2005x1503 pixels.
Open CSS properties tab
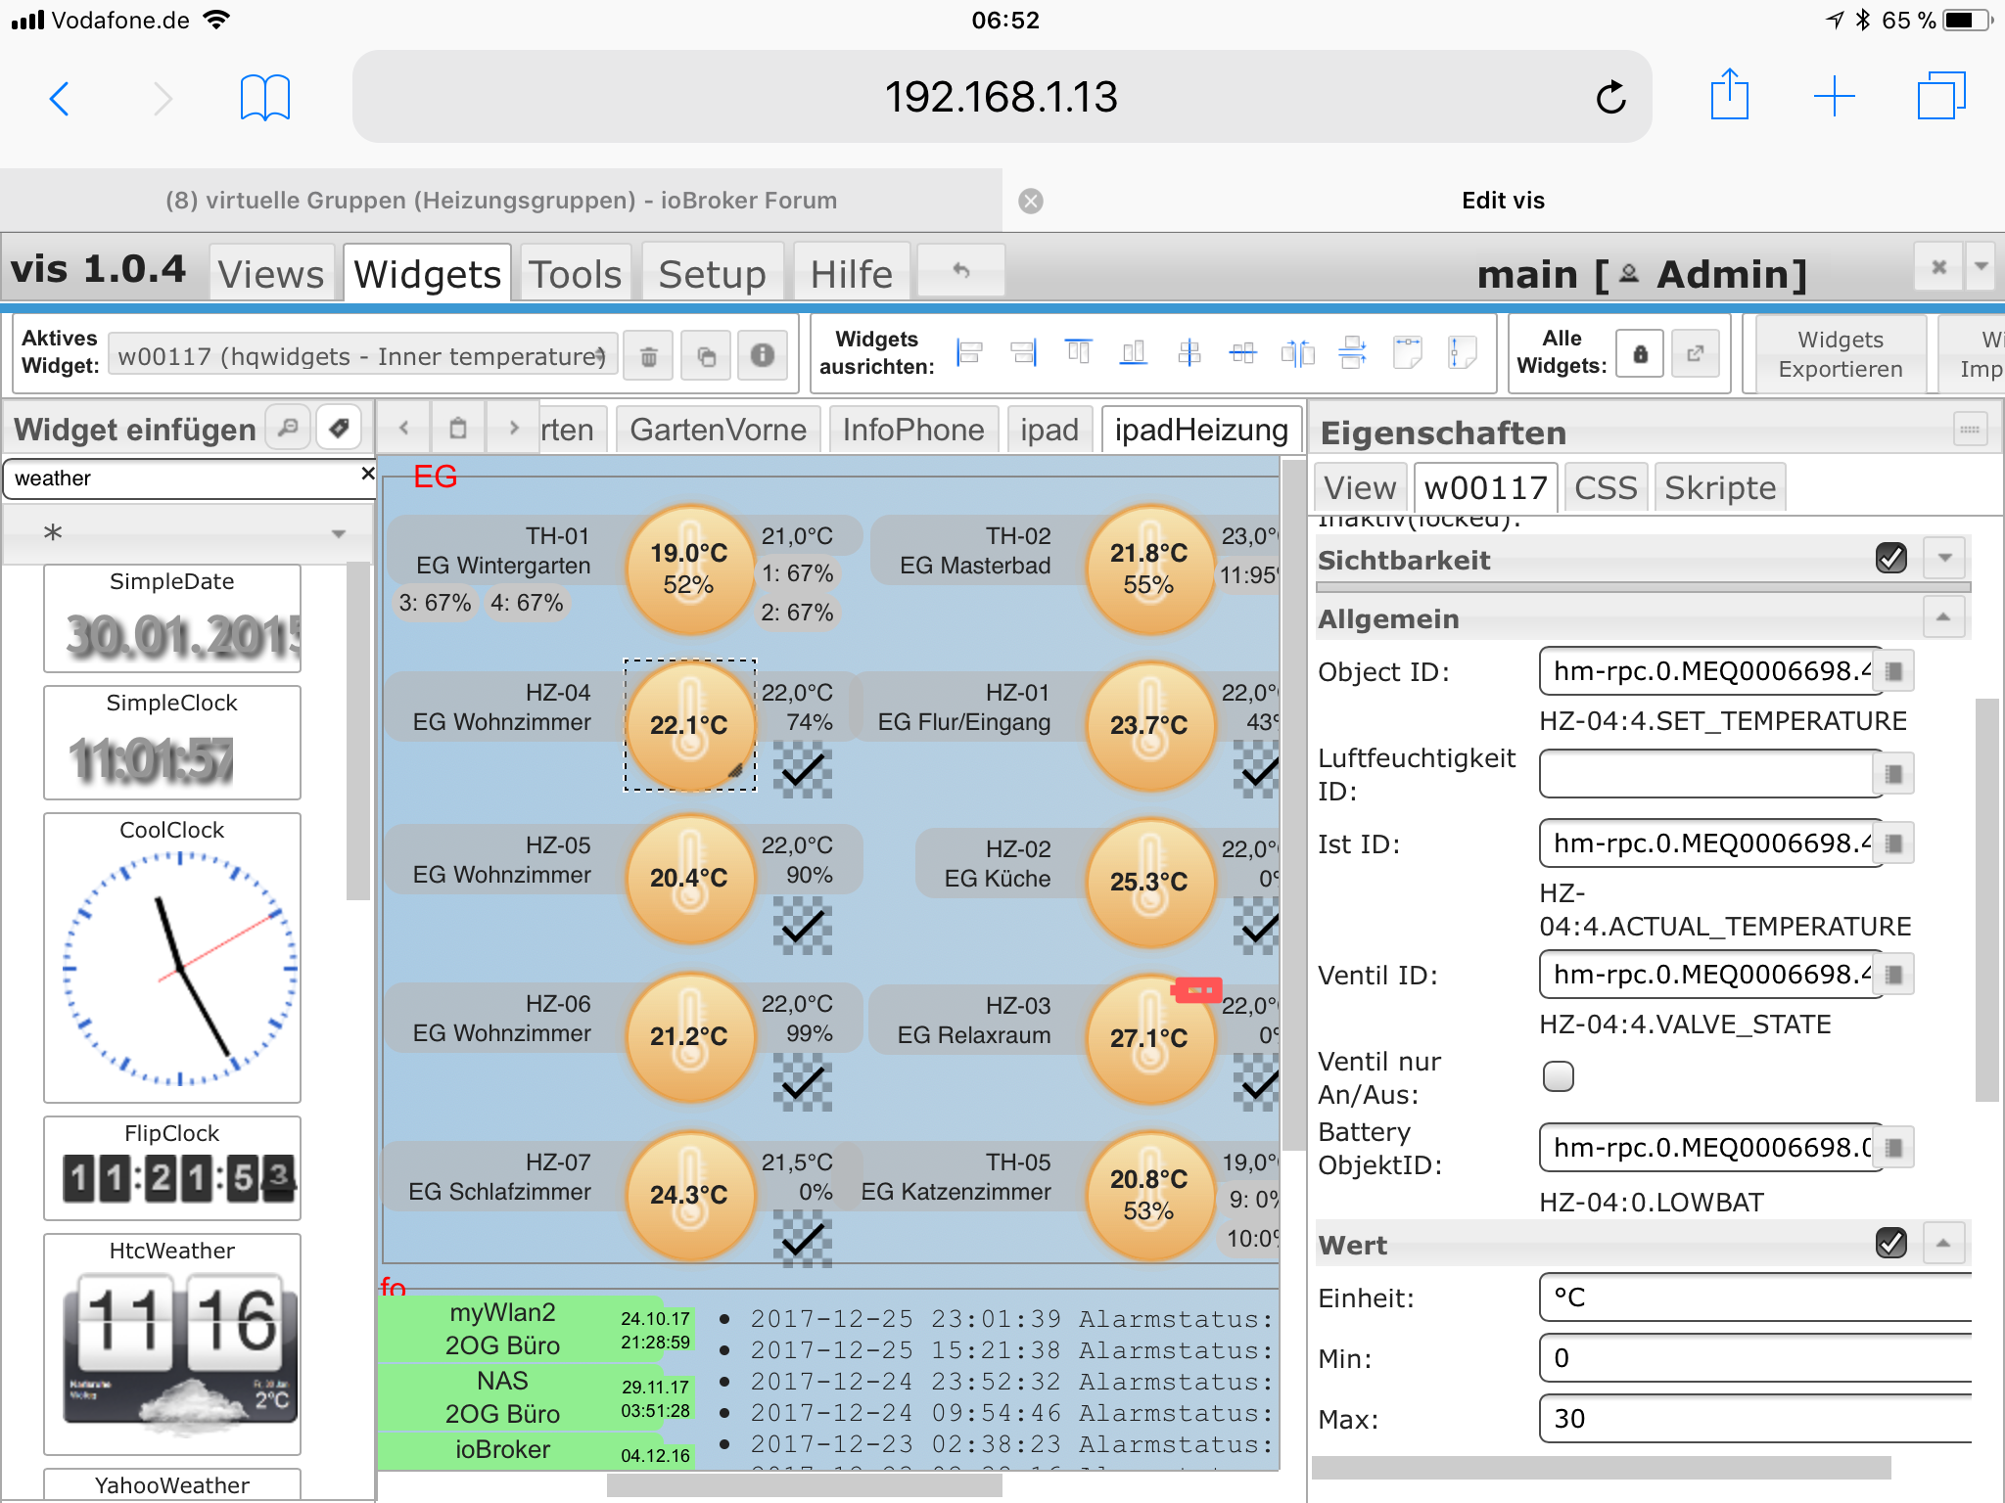pos(1606,487)
